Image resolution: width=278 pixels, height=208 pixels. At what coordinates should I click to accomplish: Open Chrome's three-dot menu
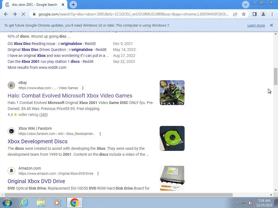(x=272, y=14)
